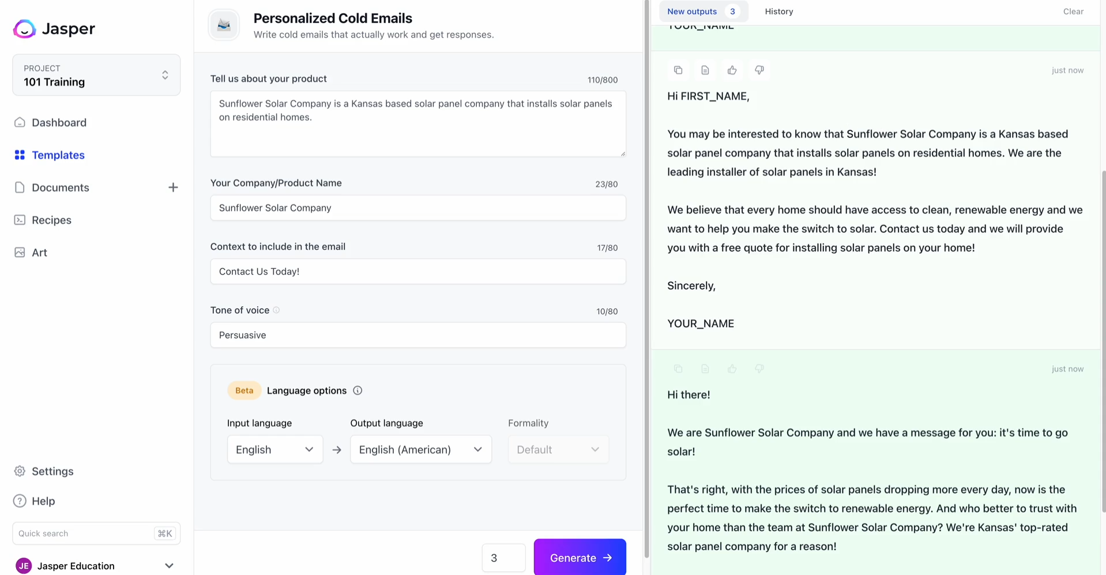
Task: Expand the 101 Training project selector
Action: click(96, 75)
